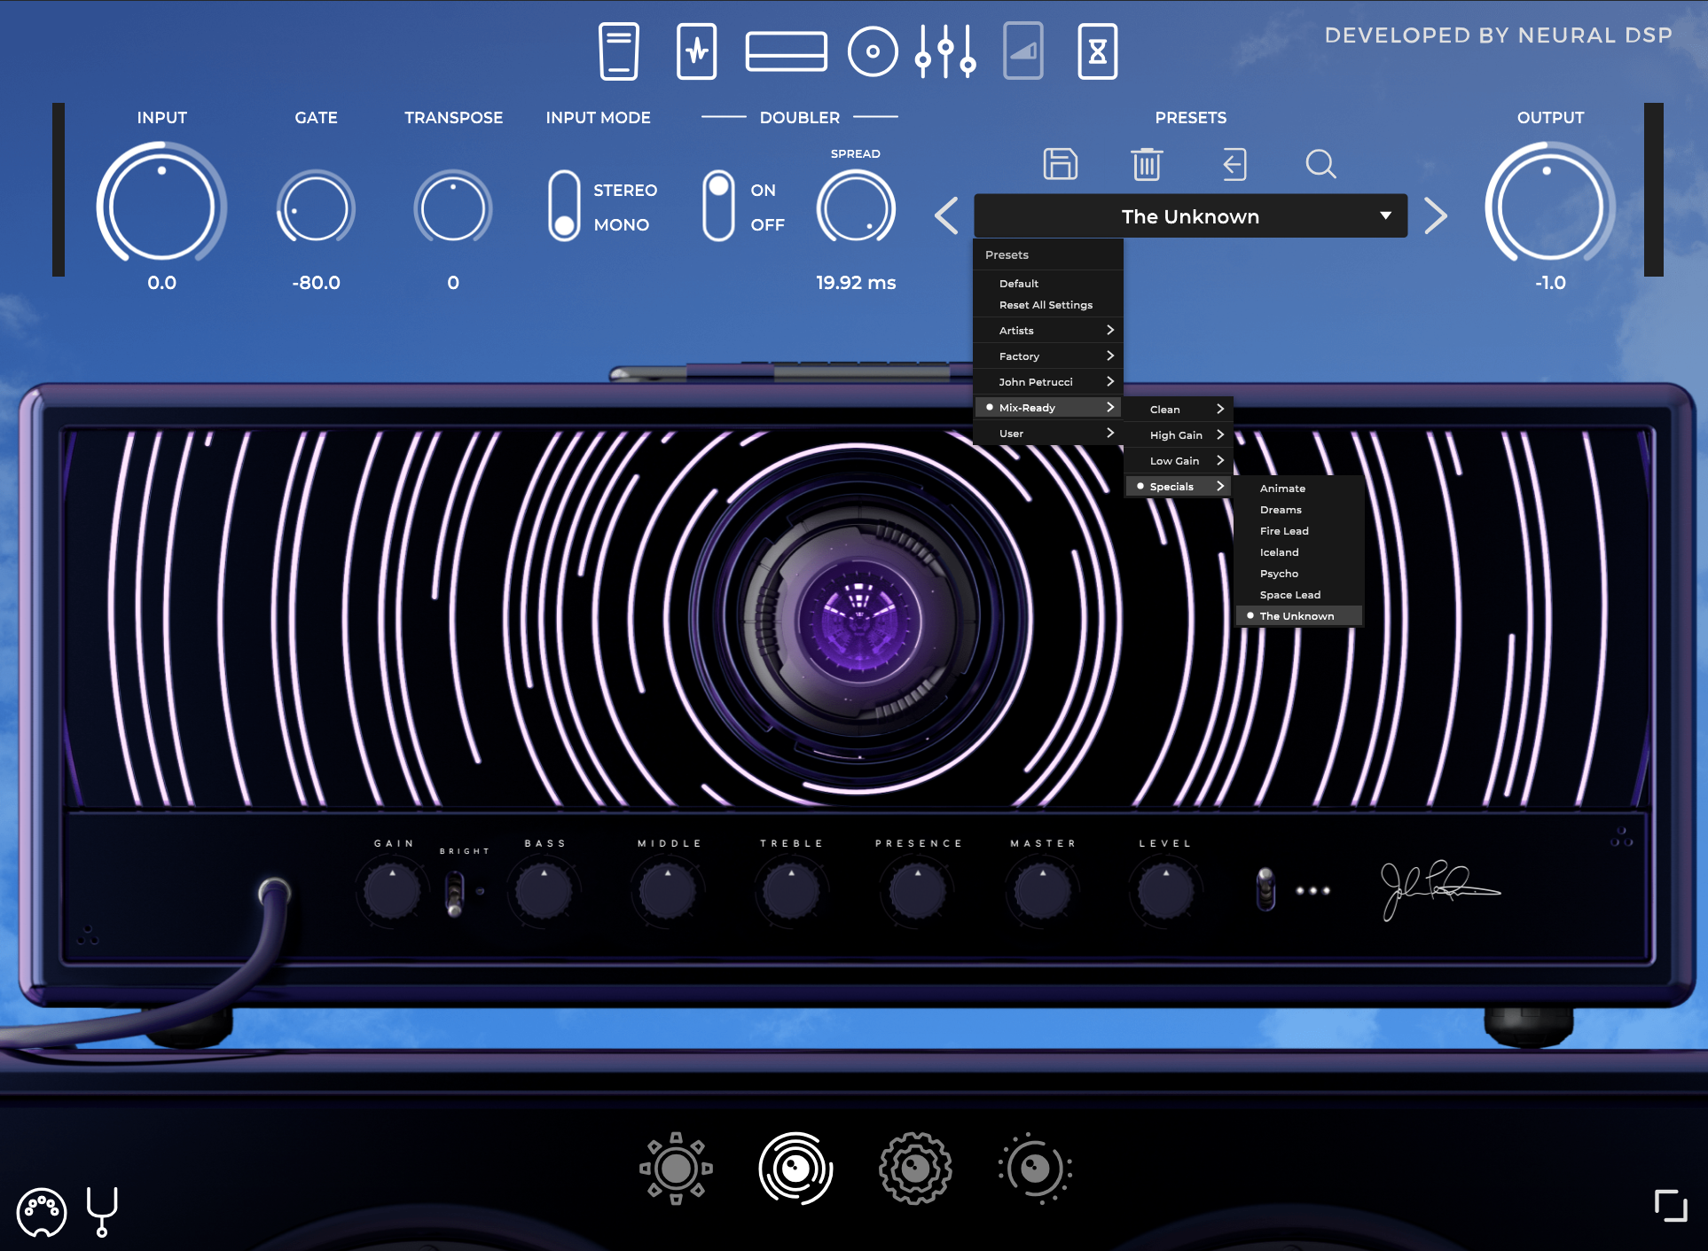Screen dimensions: 1708x1251
Task: Click the import preset icon
Action: coord(1234,164)
